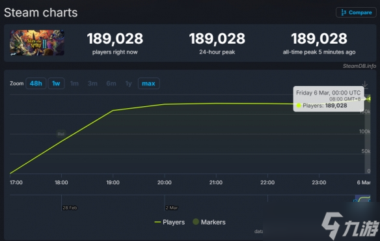Open the chart download menu icon

tap(365, 84)
